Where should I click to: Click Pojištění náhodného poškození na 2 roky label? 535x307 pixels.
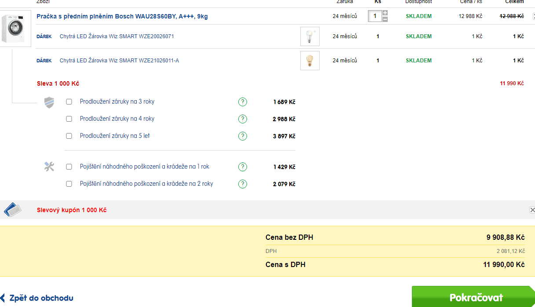146,184
